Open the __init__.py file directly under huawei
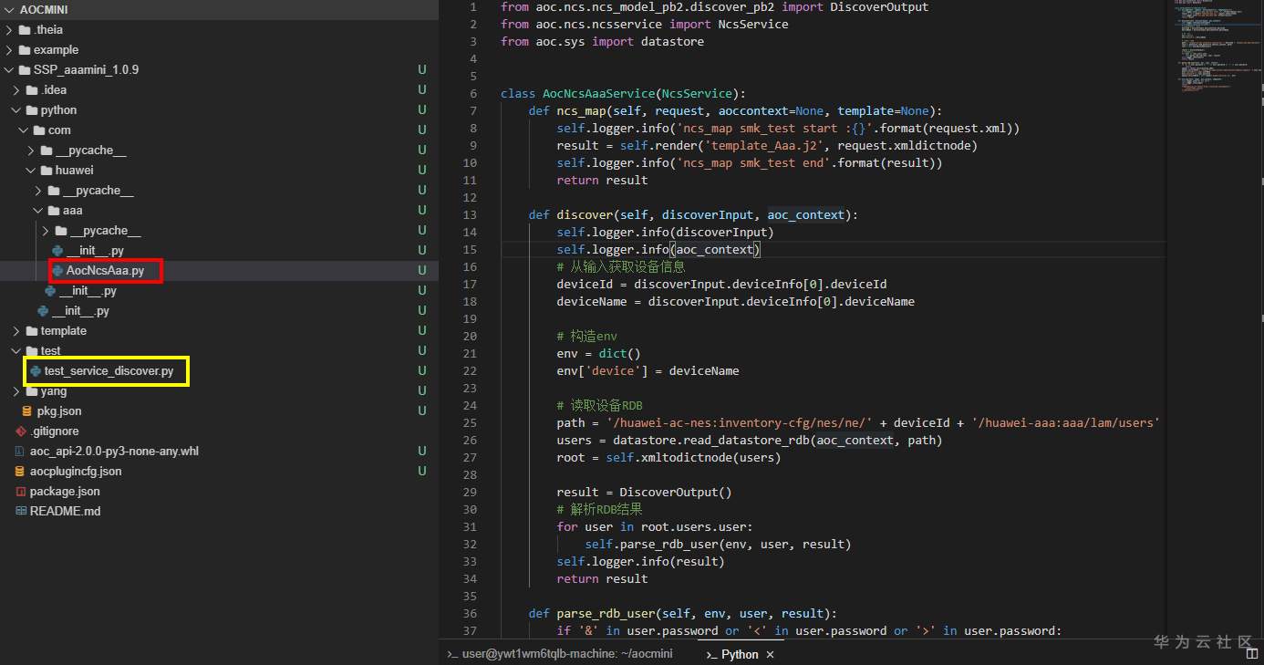The image size is (1264, 665). [x=88, y=291]
